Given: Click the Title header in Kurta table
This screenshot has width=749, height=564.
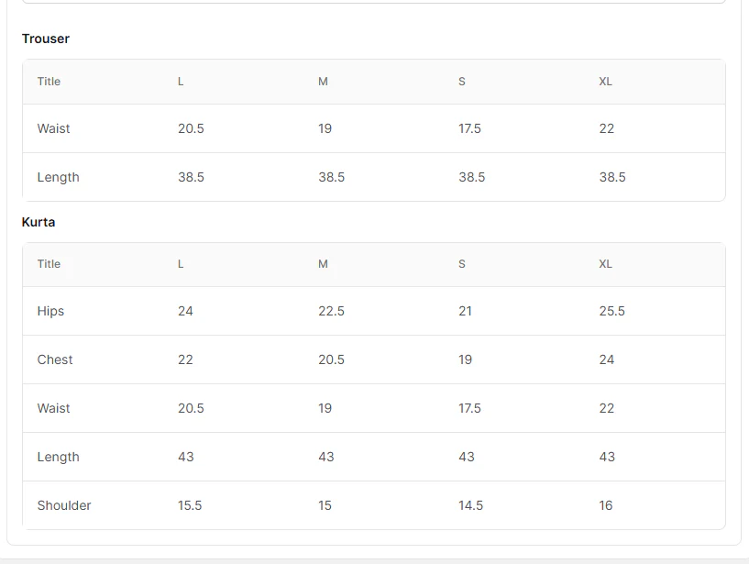Looking at the screenshot, I should pyautogui.click(x=49, y=264).
